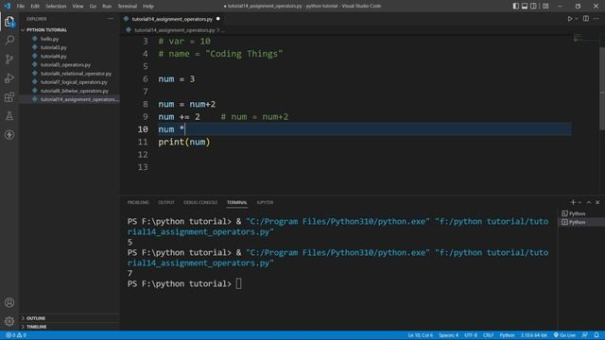Open the Go menu
Screen dimensions: 605x340
pos(93,6)
